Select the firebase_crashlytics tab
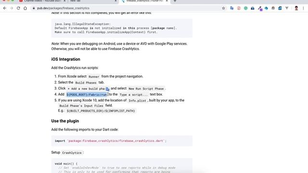 [144, 1]
